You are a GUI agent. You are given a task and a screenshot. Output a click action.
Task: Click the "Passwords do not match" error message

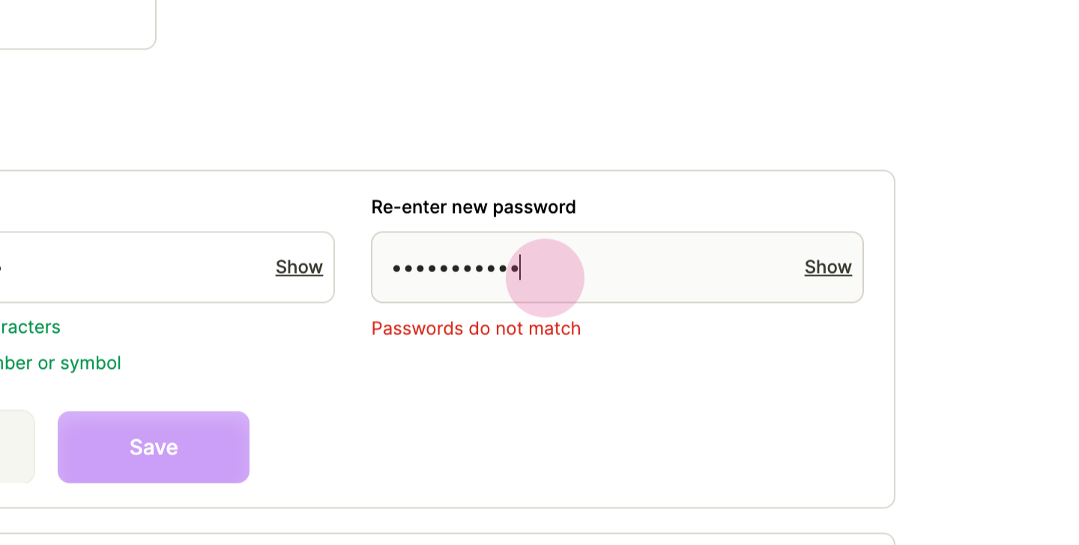pos(476,328)
